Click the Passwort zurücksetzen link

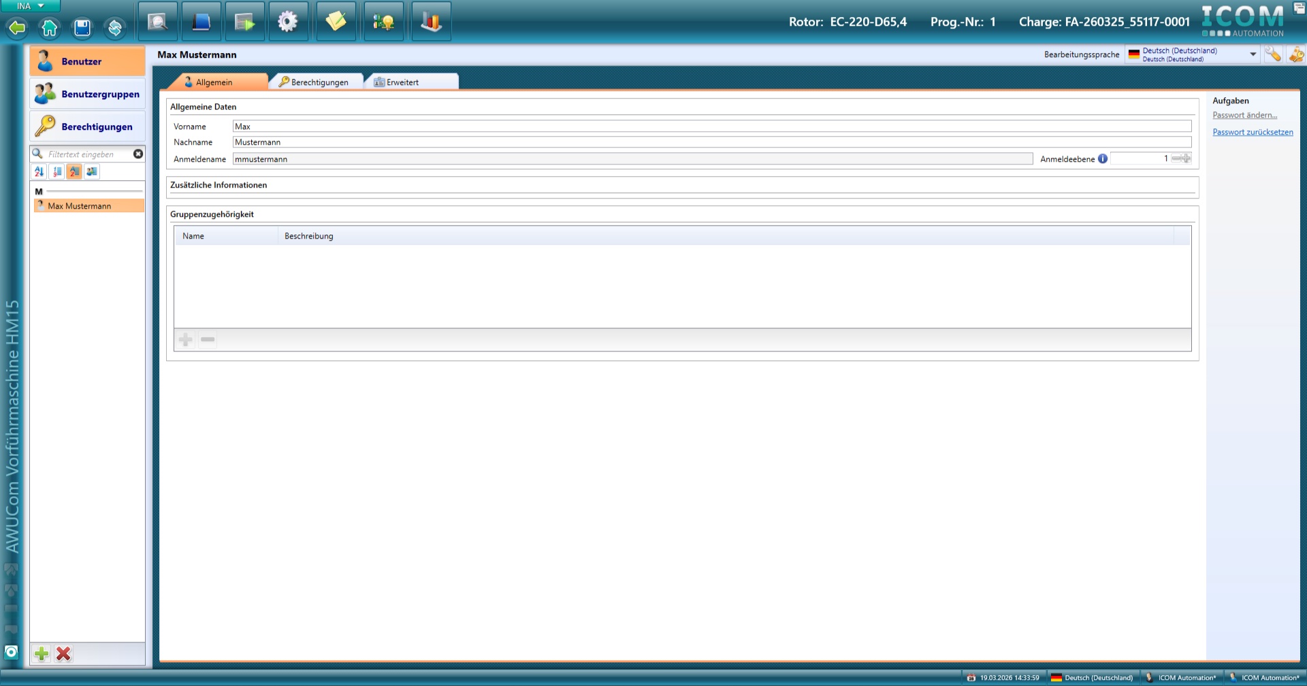click(x=1253, y=133)
